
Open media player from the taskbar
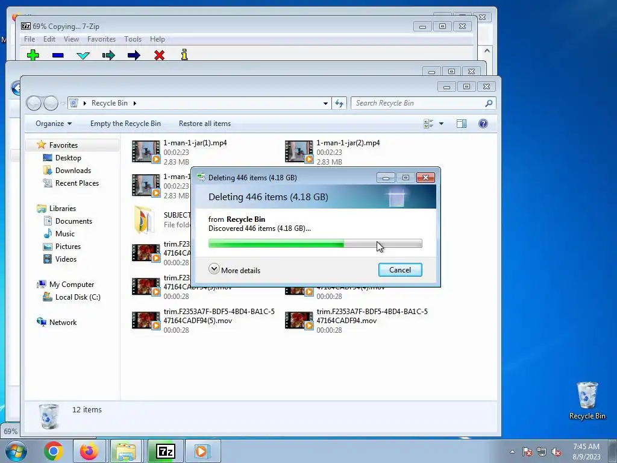[x=202, y=451]
